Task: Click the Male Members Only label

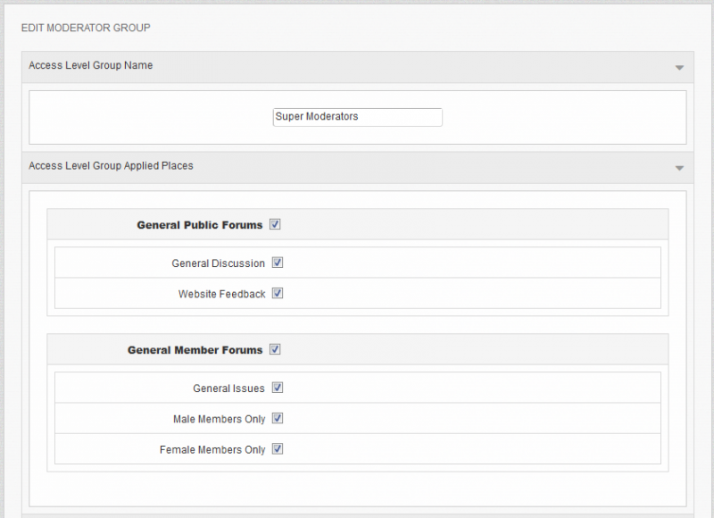Action: pyautogui.click(x=219, y=419)
